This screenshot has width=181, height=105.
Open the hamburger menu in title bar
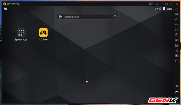point(157,4)
